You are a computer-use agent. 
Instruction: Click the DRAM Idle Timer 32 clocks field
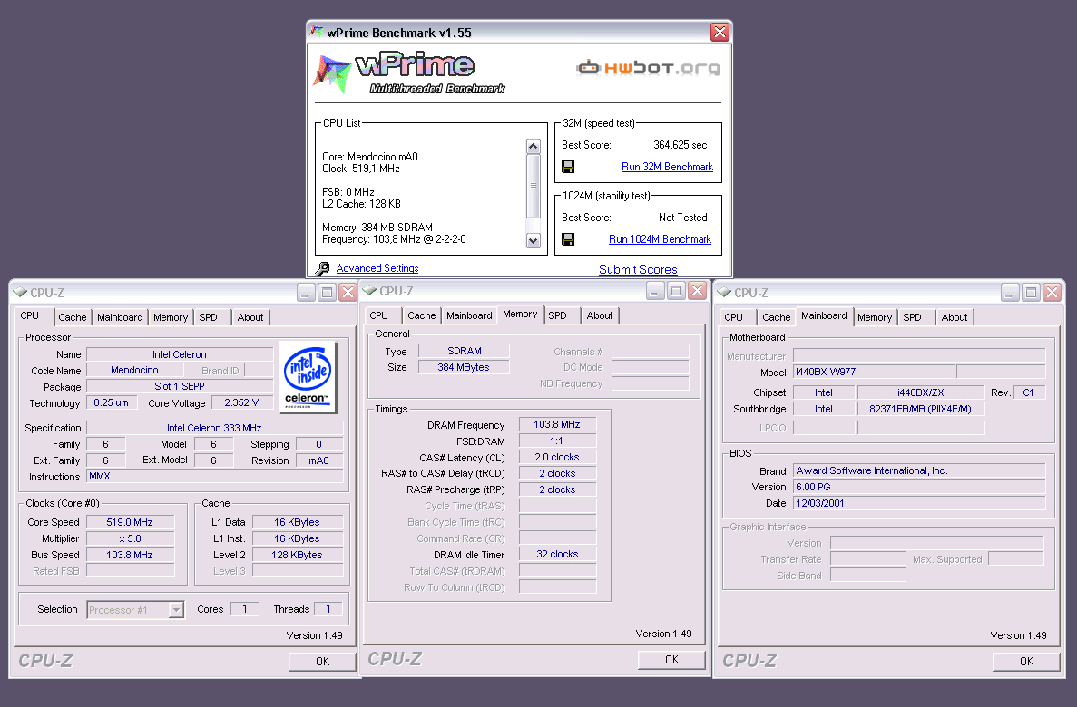(557, 554)
